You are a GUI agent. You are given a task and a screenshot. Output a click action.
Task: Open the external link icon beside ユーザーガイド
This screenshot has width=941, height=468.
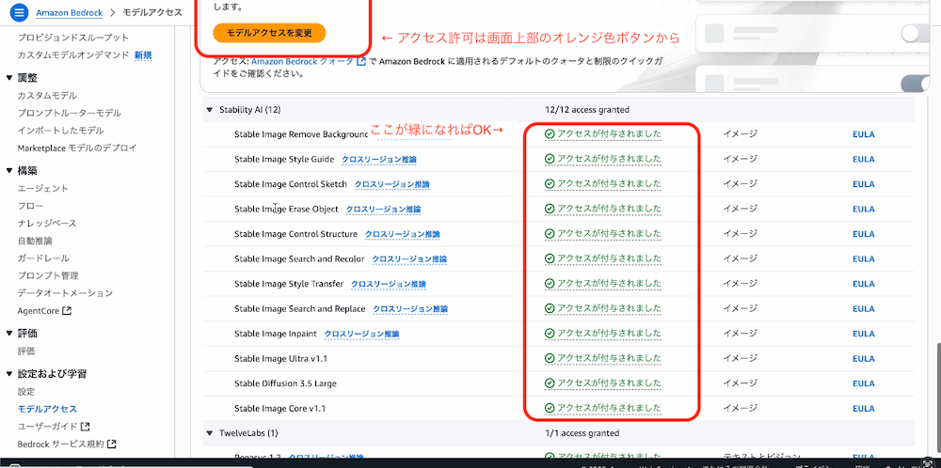click(x=86, y=427)
